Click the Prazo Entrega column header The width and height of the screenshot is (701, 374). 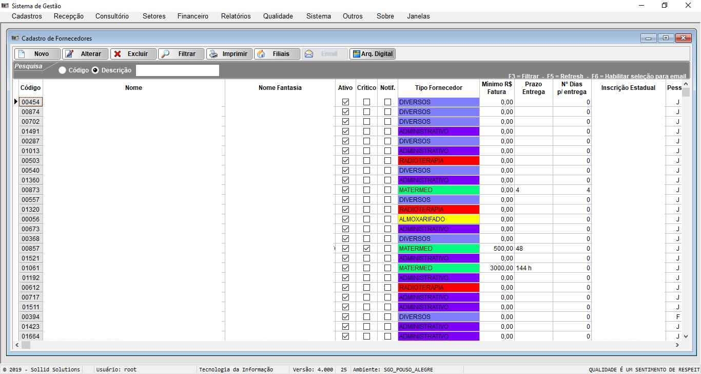[534, 88]
